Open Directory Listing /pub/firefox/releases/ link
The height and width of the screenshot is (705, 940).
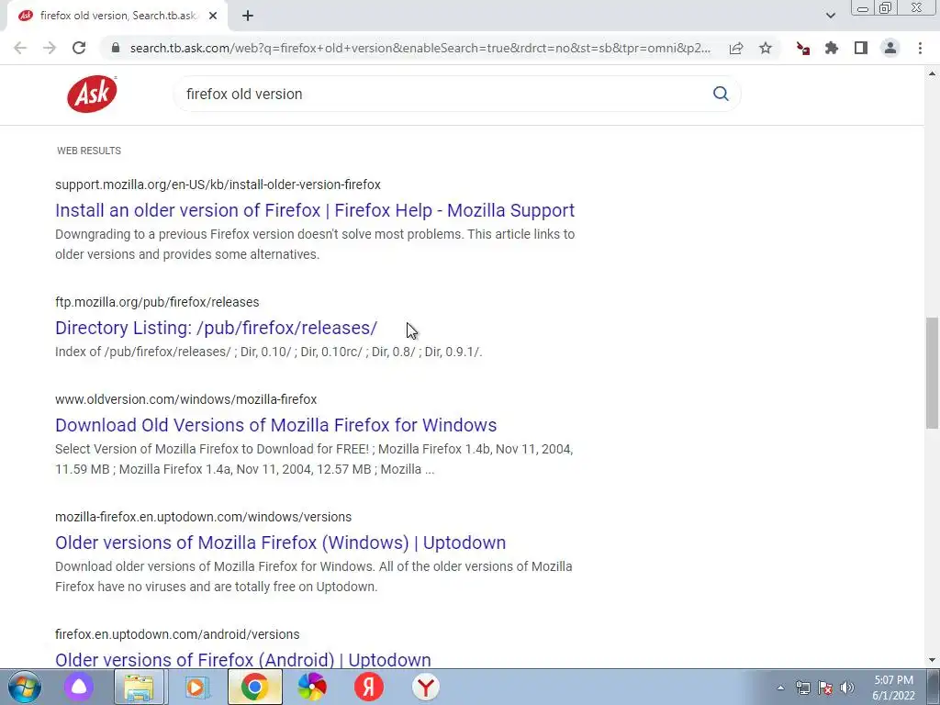[x=217, y=328]
